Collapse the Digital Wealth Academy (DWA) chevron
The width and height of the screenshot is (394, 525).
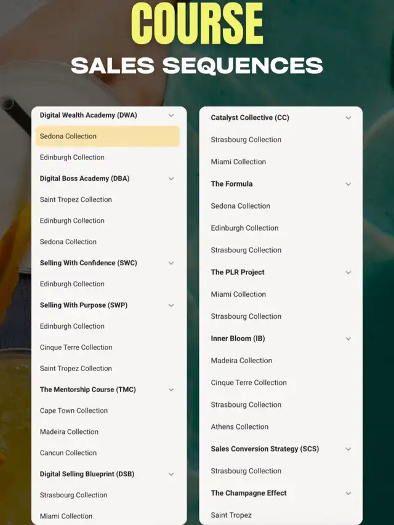(171, 115)
